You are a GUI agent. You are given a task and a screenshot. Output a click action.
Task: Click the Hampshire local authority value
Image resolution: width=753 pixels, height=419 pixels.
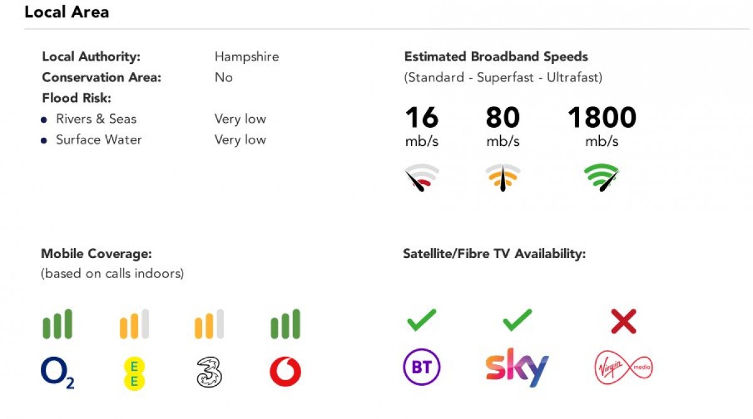[247, 56]
